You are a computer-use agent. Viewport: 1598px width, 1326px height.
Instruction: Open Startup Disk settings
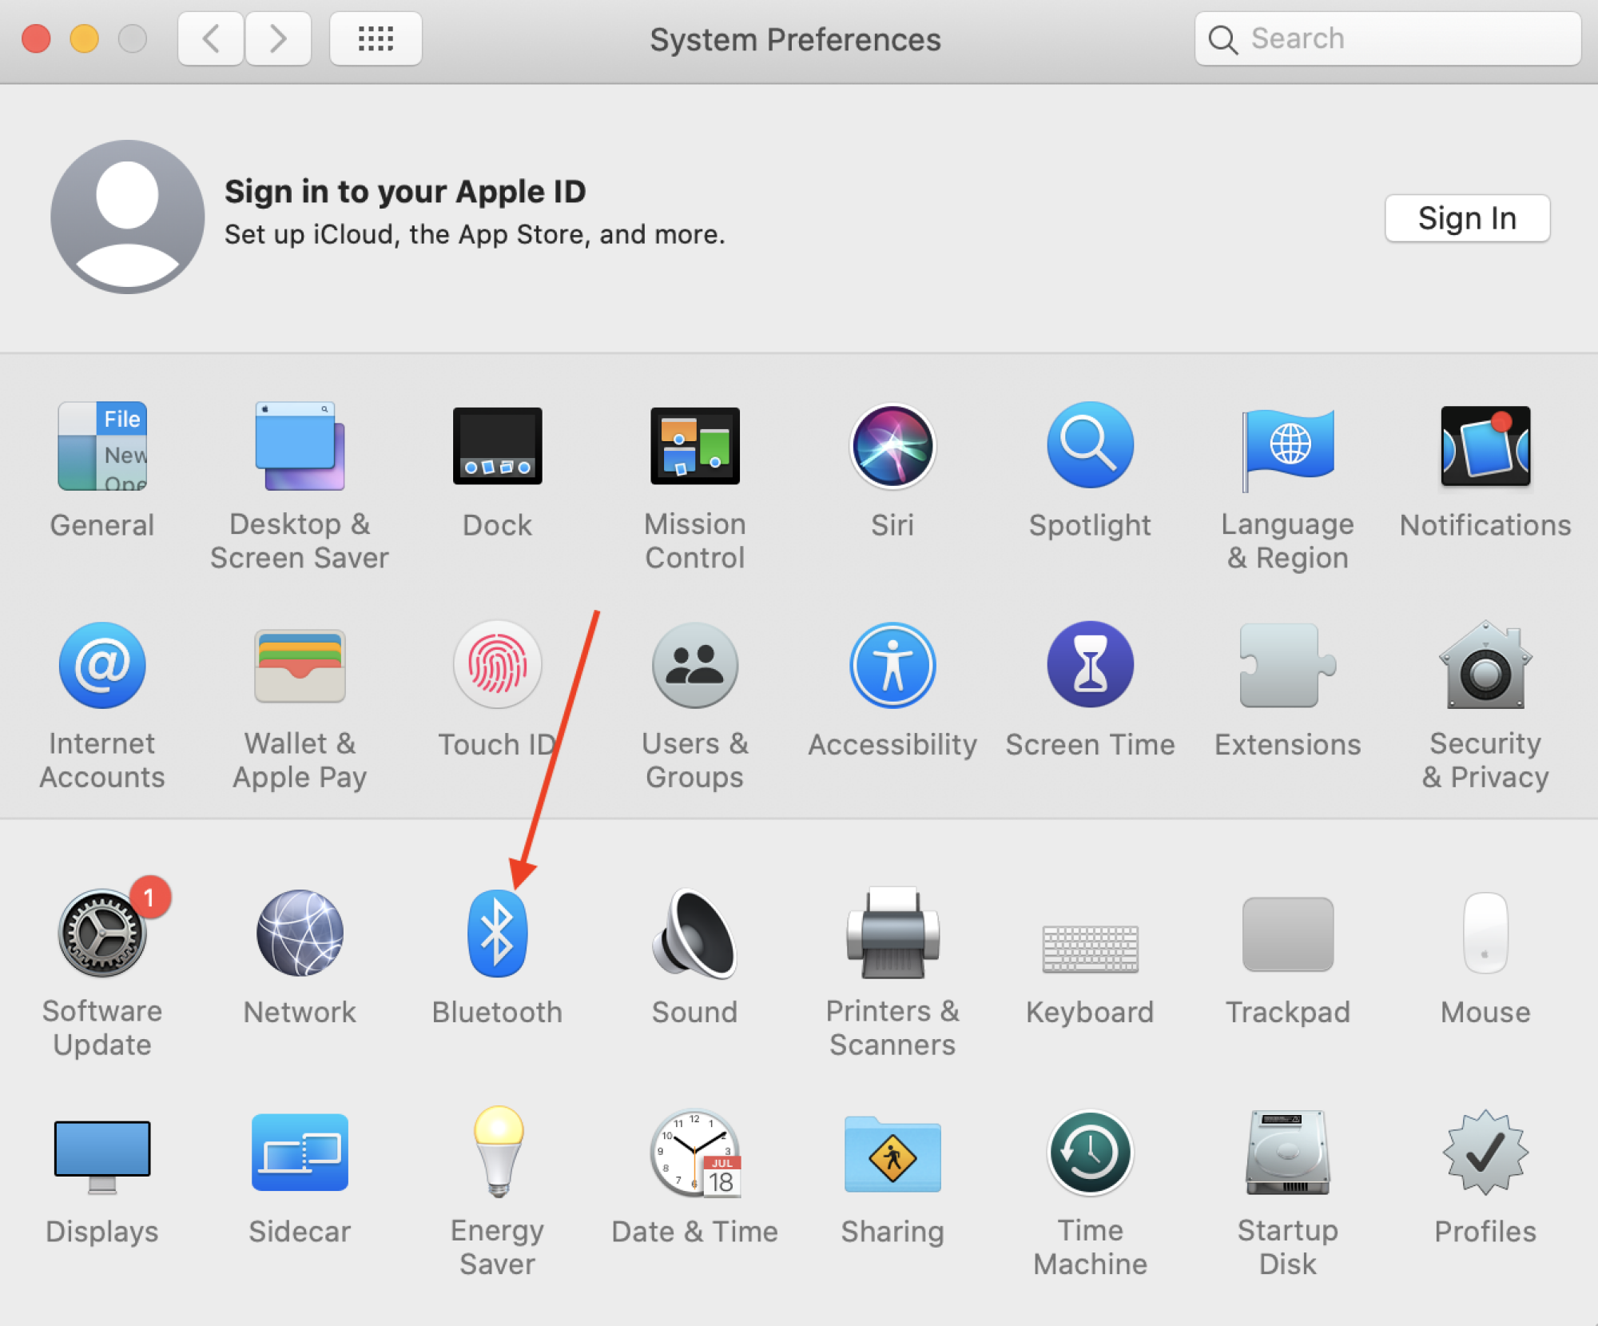pyautogui.click(x=1286, y=1153)
